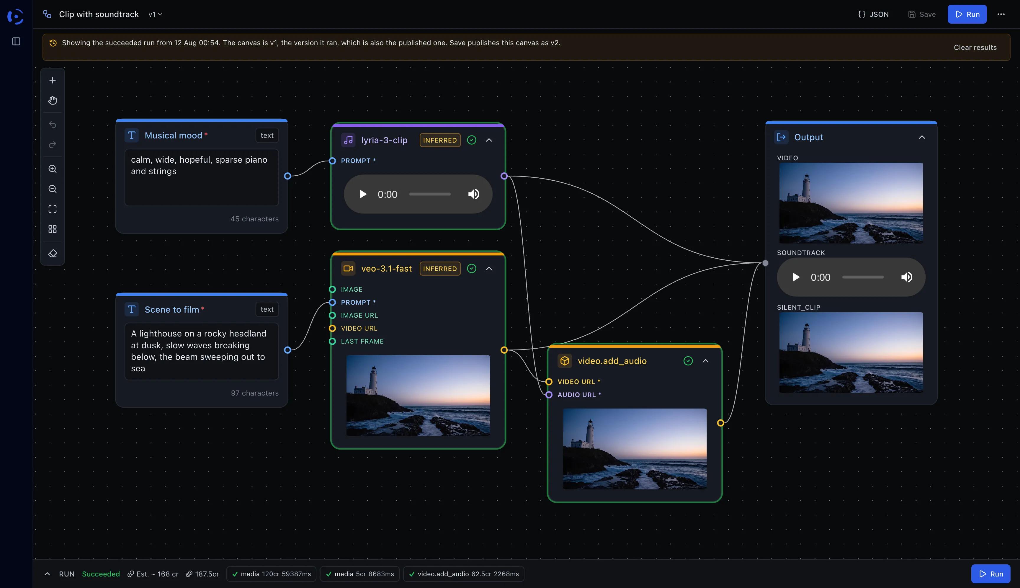
Task: Collapse the Output node
Action: 922,137
